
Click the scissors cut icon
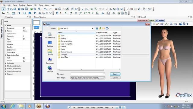click(56, 9)
